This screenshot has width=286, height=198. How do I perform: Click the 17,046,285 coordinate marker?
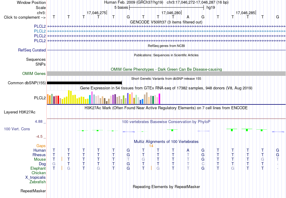pos(245,13)
